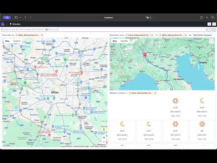Show Safari tab overview

click(x=212, y=18)
